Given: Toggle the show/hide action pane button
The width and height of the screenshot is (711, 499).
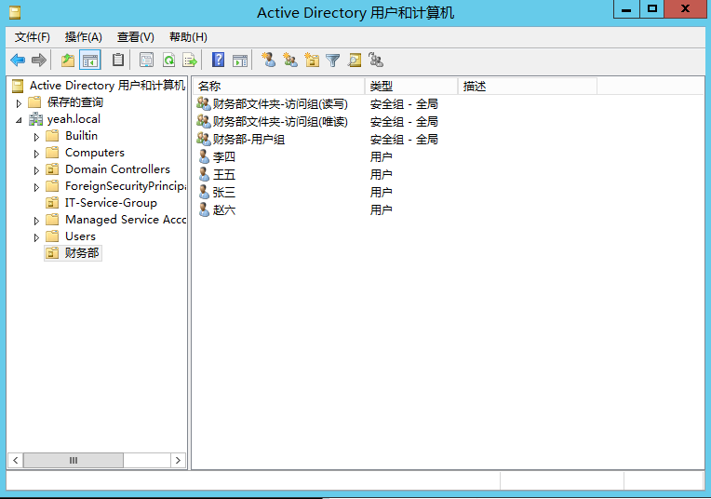Looking at the screenshot, I should click(240, 60).
